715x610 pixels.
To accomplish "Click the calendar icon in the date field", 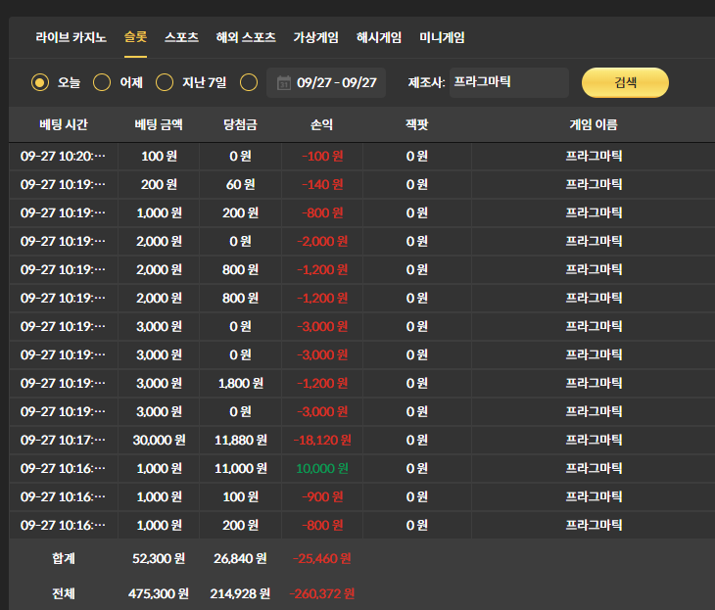I will (283, 83).
